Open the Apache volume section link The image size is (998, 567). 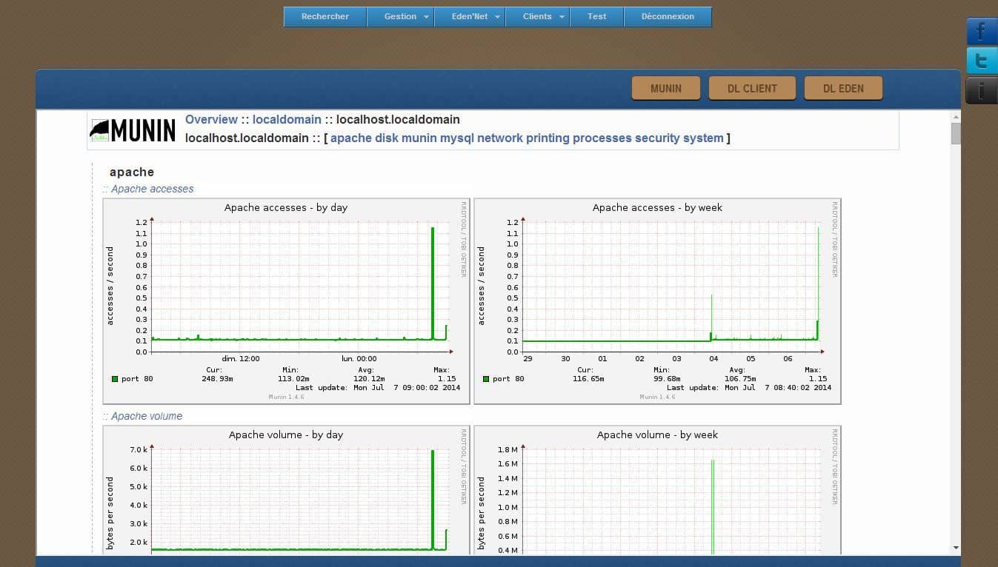click(x=147, y=416)
